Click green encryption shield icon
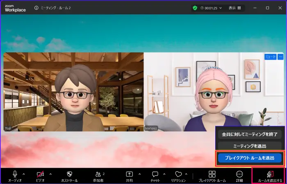Viewport: 287px width, 184px height. (195, 8)
